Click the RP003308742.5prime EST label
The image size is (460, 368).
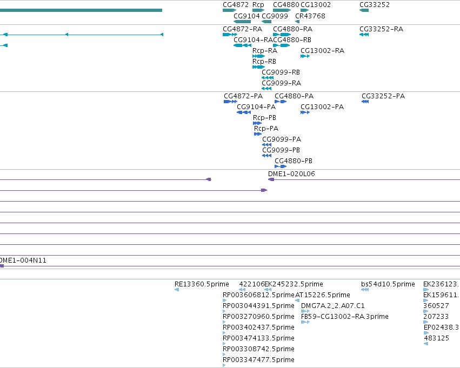click(259, 350)
